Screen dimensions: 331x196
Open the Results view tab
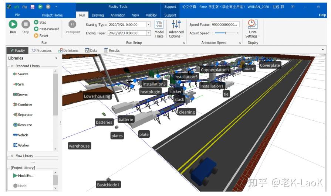(x=112, y=51)
